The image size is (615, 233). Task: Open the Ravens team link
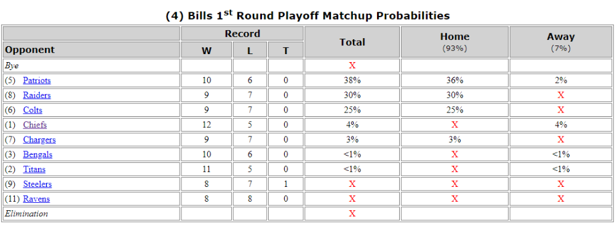pyautogui.click(x=36, y=199)
